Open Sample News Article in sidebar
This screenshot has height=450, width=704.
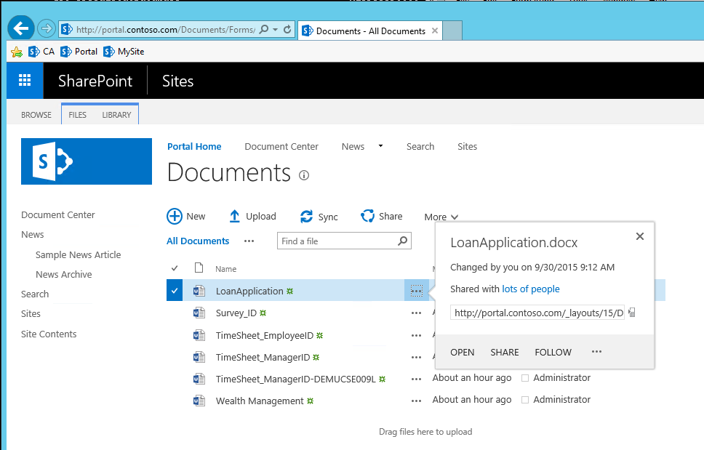coord(78,255)
